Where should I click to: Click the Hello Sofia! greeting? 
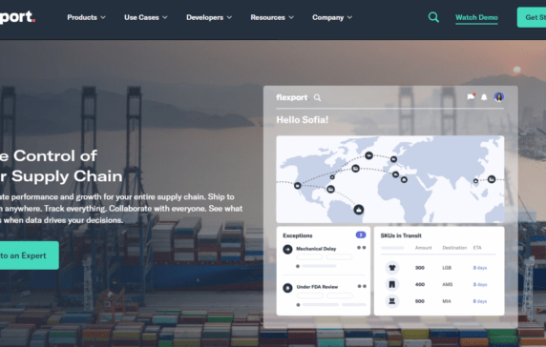303,120
